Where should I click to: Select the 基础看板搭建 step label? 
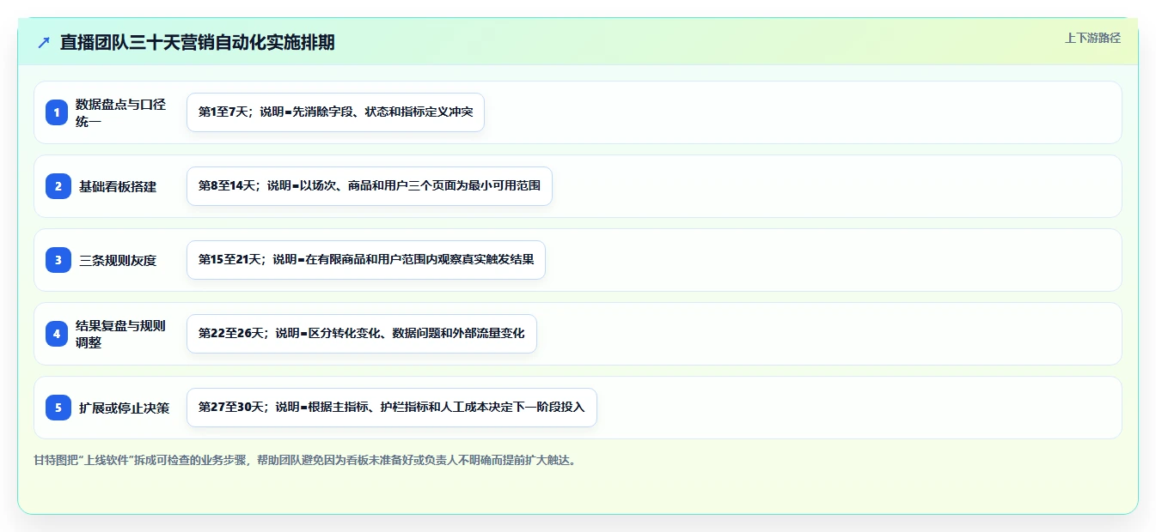(x=118, y=186)
